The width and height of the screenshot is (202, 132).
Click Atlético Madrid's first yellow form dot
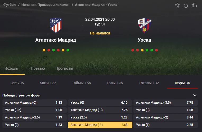pos(44,50)
